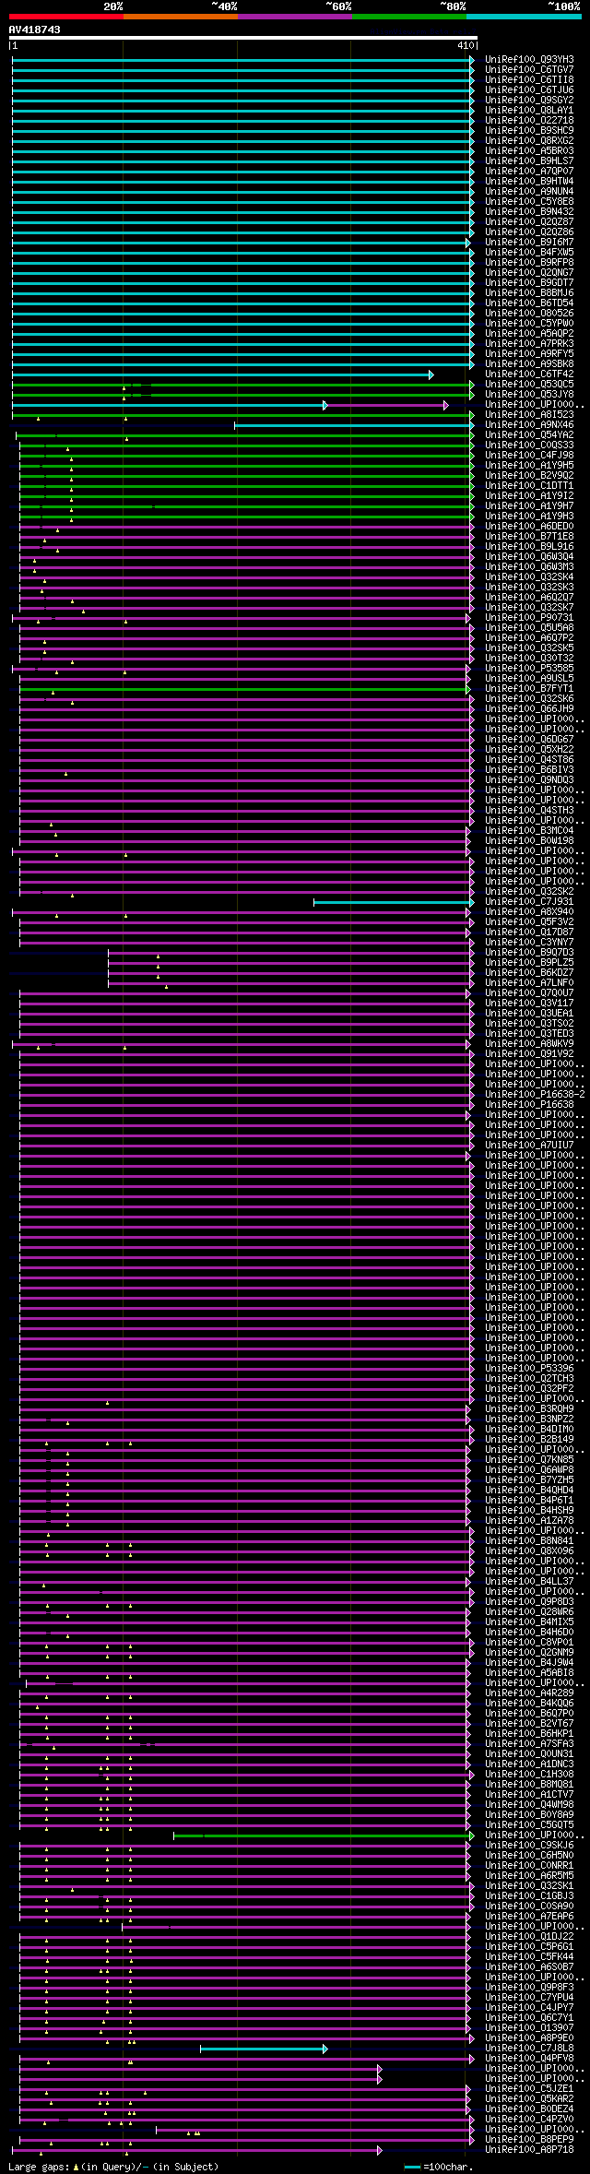Viewport: 590px width, 2174px height.
Task: Click hit label UniRef100_B6BIV3
Action: (529, 769)
